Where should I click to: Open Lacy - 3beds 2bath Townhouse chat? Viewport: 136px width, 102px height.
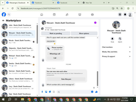pos(18,88)
